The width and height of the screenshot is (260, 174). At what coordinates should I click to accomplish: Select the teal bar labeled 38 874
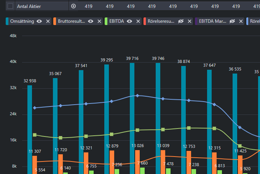183,120
